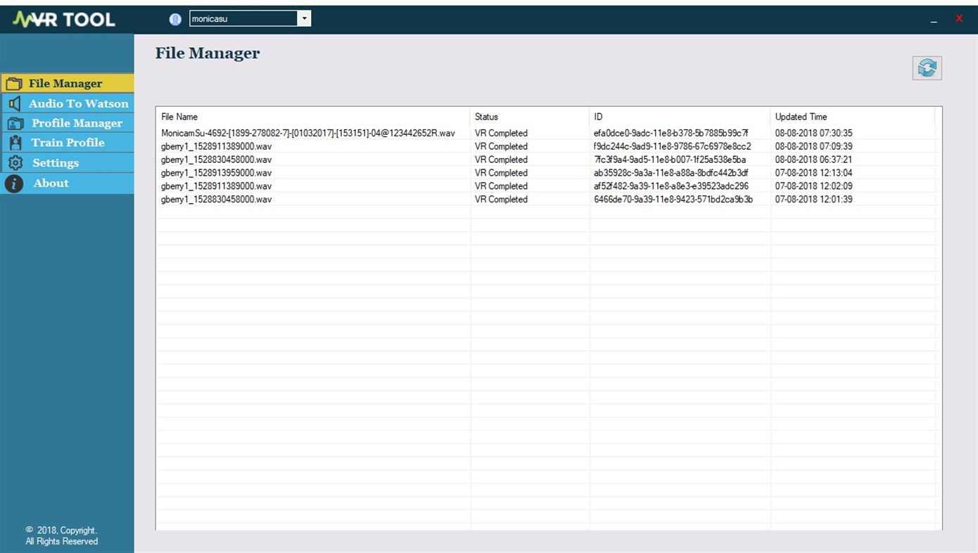Screen dimensions: 978x553
Task: Click the VR Tool logo
Action: tap(63, 19)
